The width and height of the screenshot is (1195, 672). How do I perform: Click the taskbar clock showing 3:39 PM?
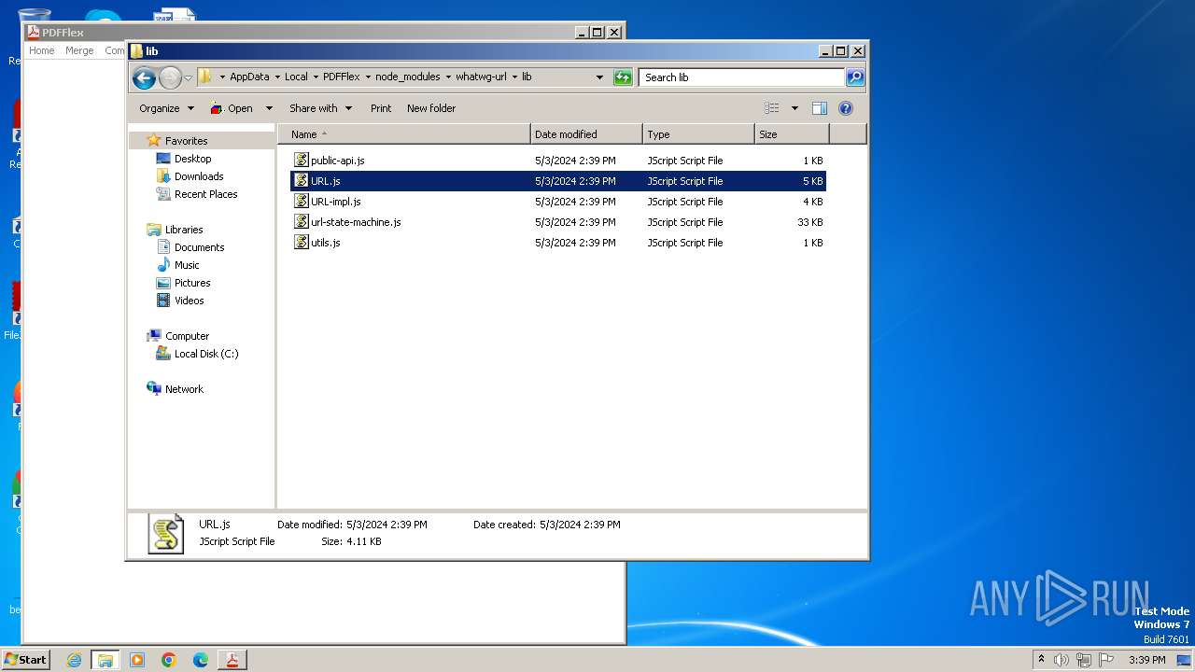(1146, 660)
